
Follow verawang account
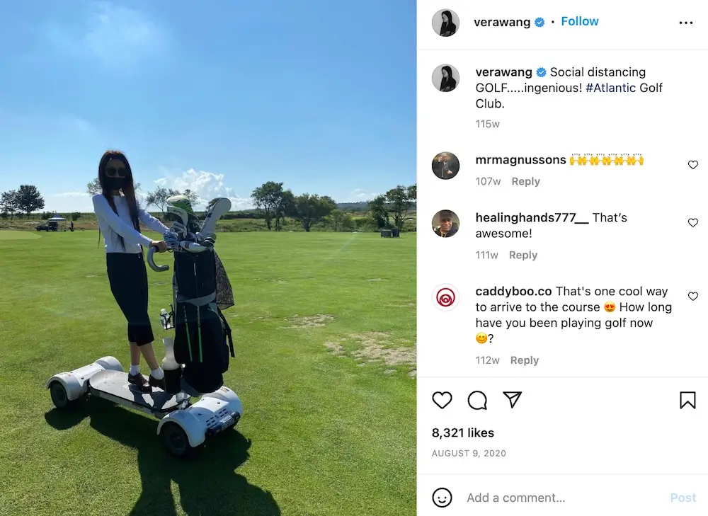pos(579,21)
